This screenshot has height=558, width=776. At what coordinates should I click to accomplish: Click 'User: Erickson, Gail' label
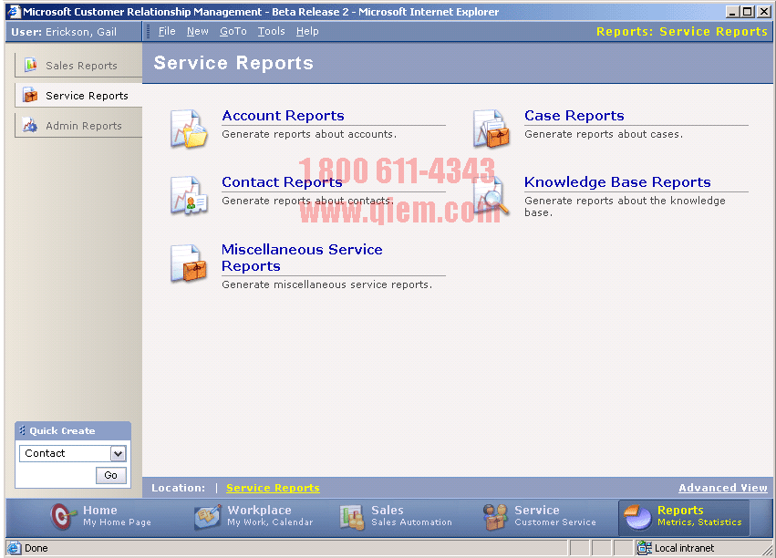(x=64, y=32)
